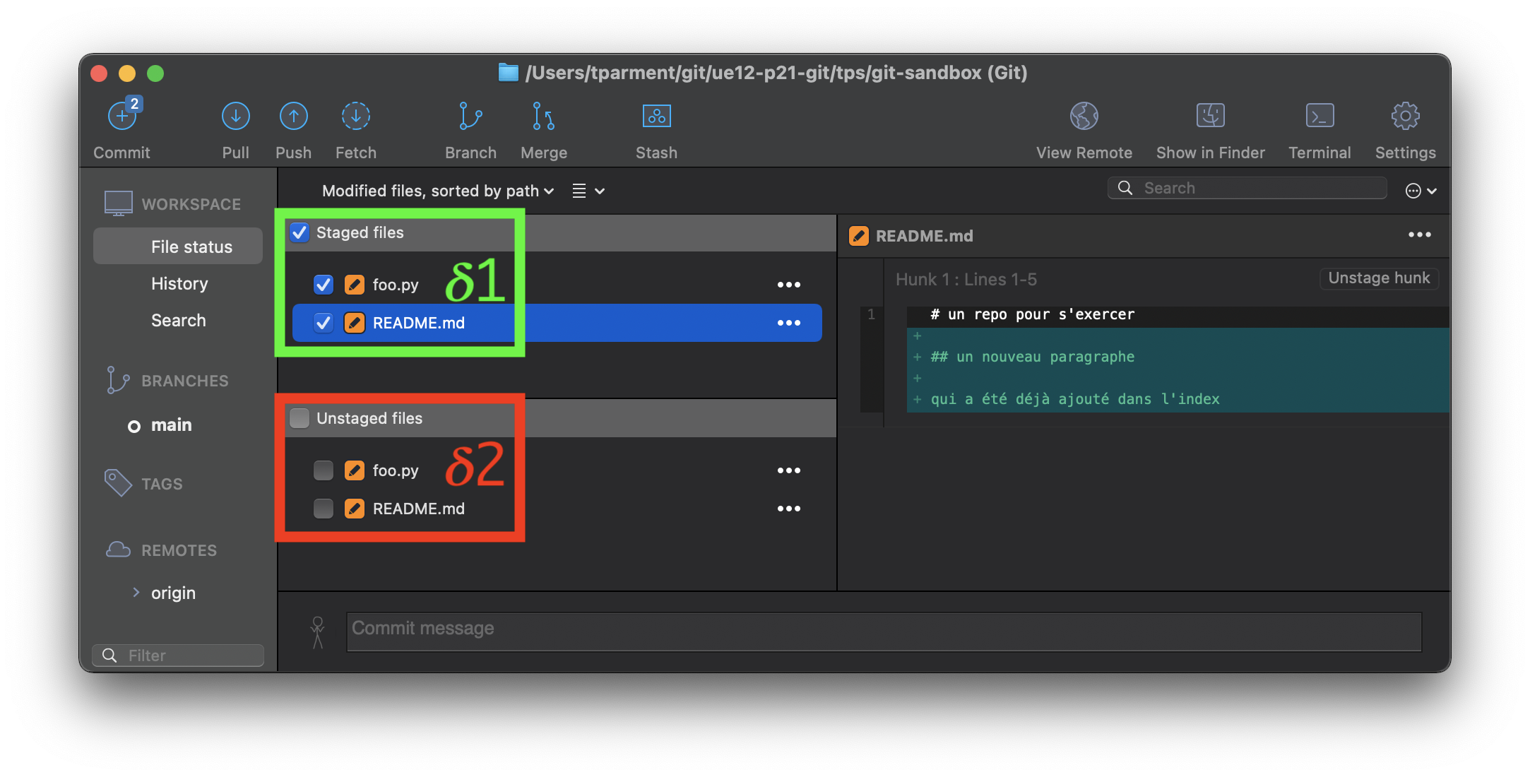Expand the origin remote
Screen dimensions: 1530x777
click(x=136, y=593)
